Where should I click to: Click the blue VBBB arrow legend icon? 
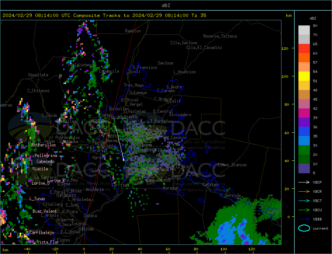pos(304,219)
